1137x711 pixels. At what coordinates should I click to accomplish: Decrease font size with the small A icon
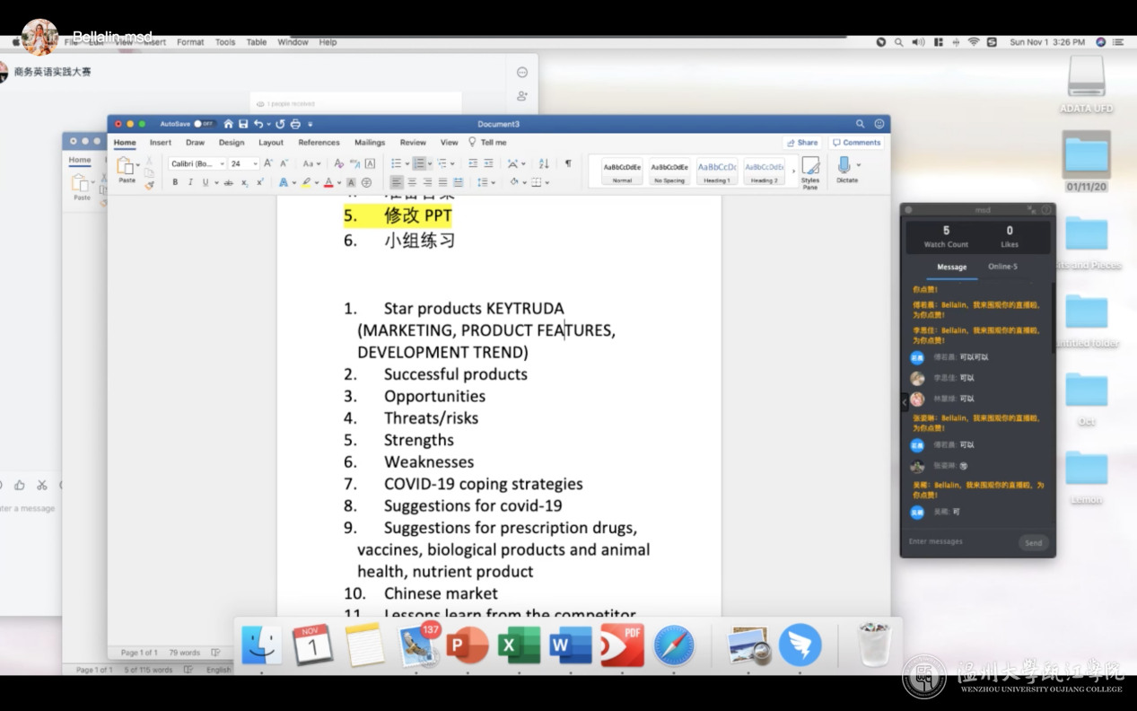[x=284, y=163]
